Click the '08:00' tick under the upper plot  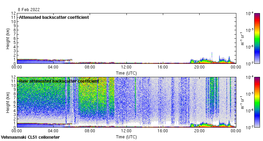click(90, 67)
